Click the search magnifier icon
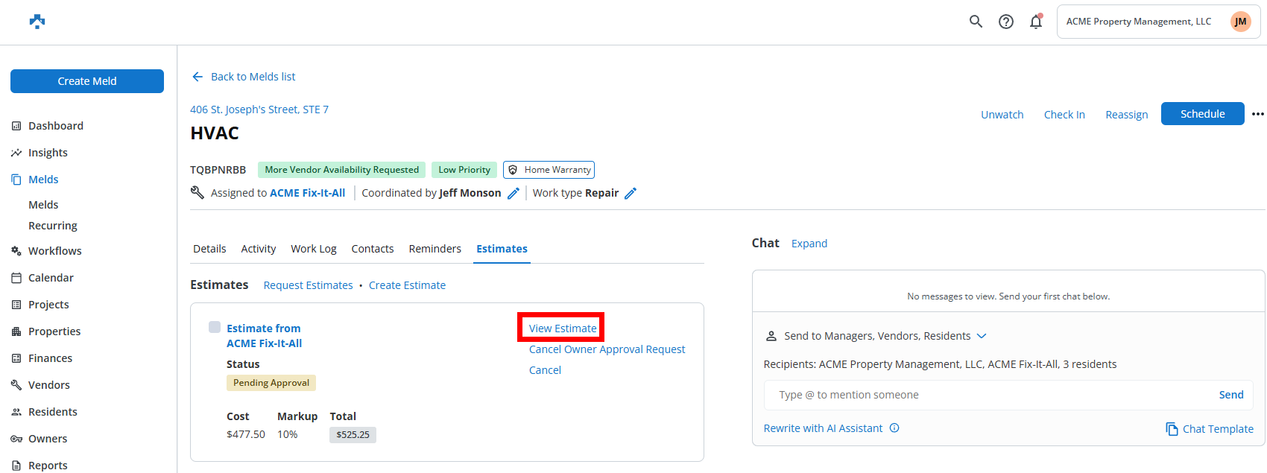This screenshot has width=1267, height=473. tap(976, 22)
